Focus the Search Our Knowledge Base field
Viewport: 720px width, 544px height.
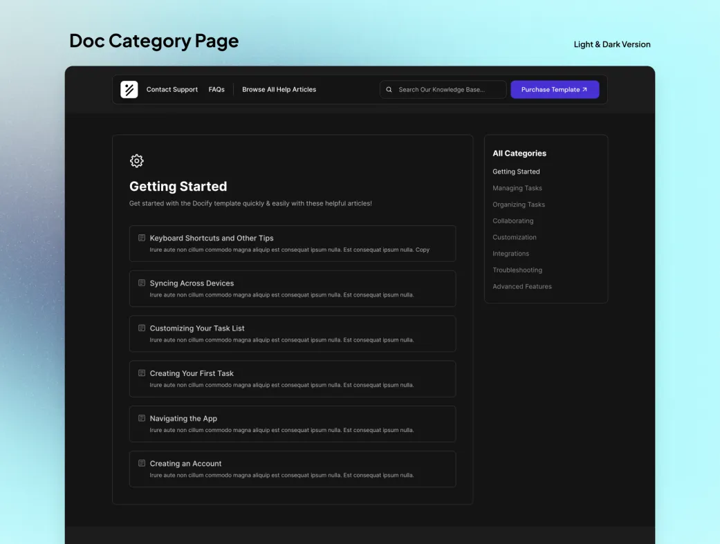[446, 90]
